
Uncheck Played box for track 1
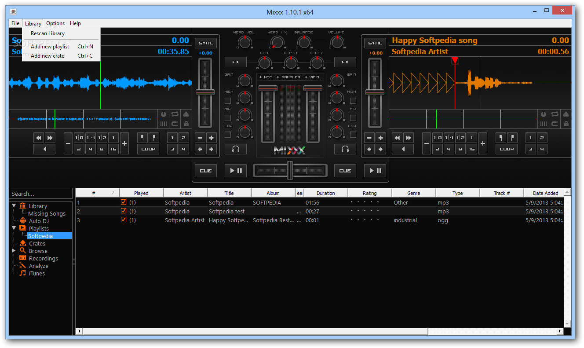coord(124,202)
